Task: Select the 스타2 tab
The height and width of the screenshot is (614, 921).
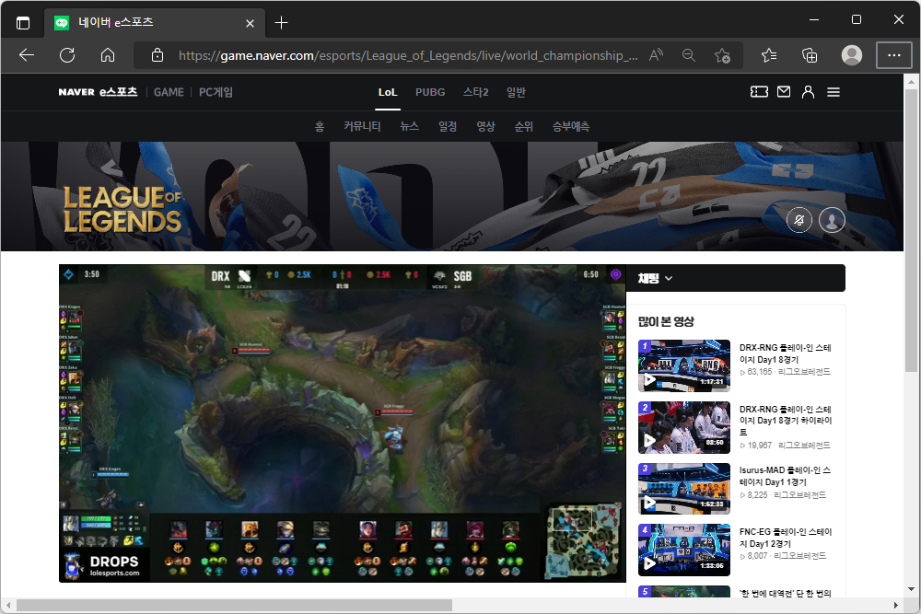Action: (x=475, y=92)
